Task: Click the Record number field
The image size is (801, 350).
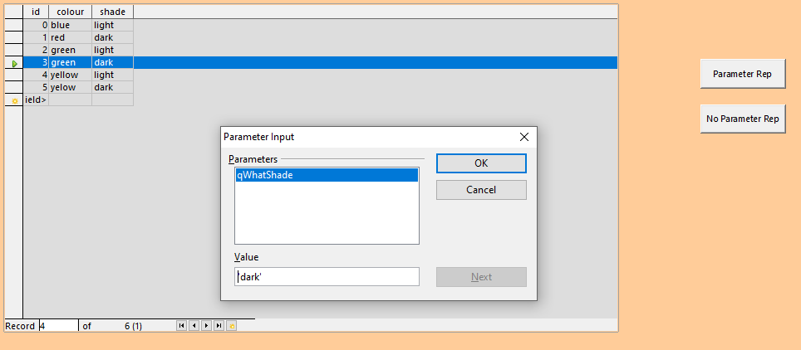Action: [x=58, y=326]
